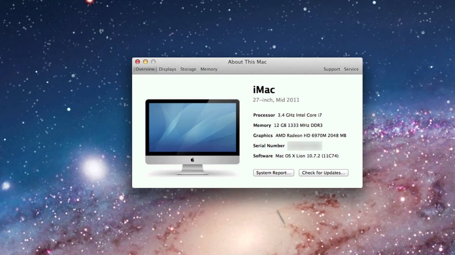Click the Graphics label
455x255 pixels.
pyautogui.click(x=263, y=136)
